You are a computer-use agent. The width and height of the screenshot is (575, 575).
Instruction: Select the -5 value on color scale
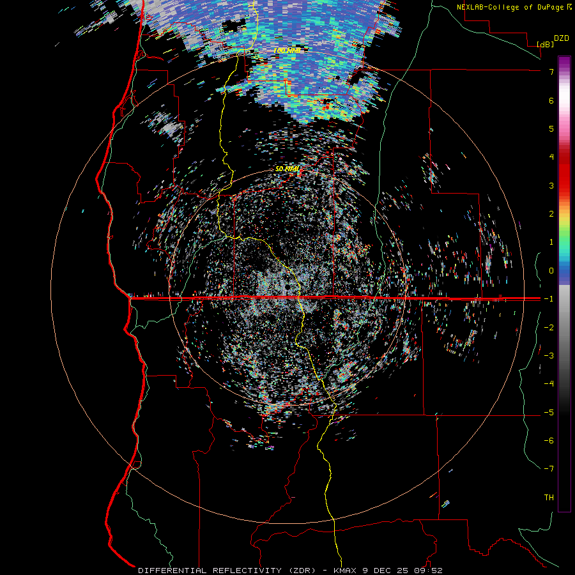[x=549, y=413]
